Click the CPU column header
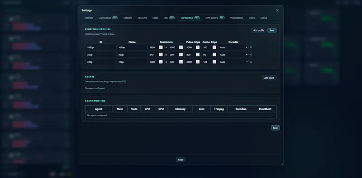The width and height of the screenshot is (362, 178). (147, 109)
